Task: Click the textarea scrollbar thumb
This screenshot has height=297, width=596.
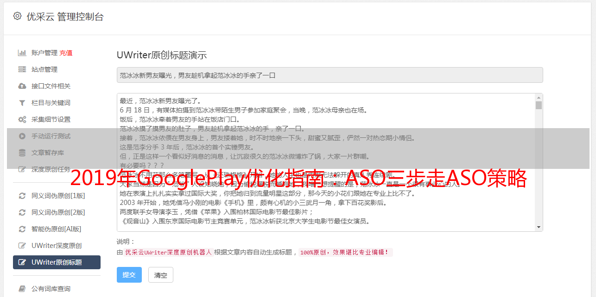Action: (539, 105)
